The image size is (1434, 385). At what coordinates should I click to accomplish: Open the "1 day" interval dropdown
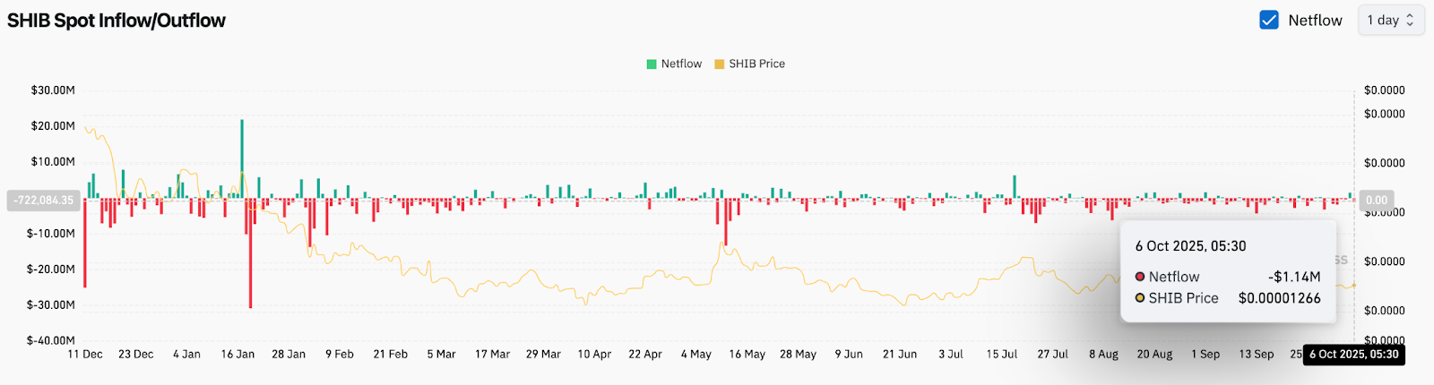(x=1390, y=20)
